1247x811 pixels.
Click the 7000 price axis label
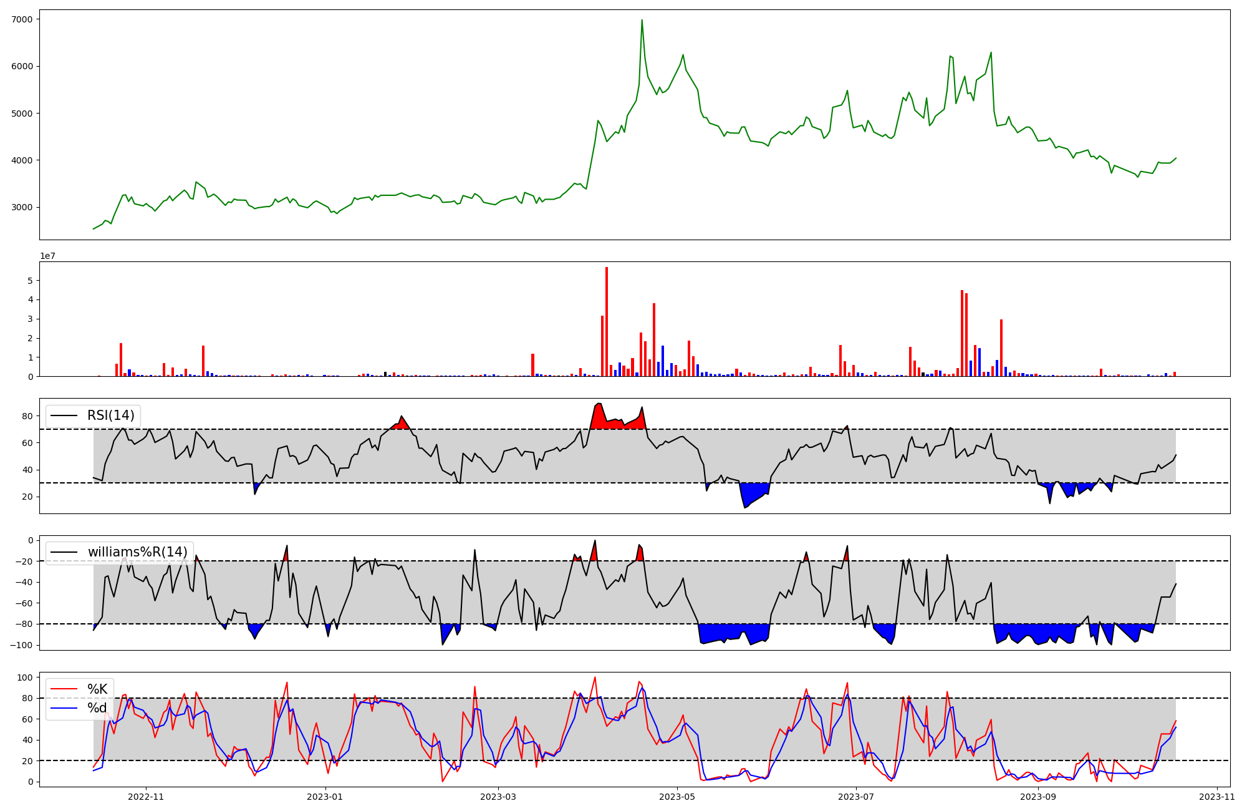coord(22,19)
